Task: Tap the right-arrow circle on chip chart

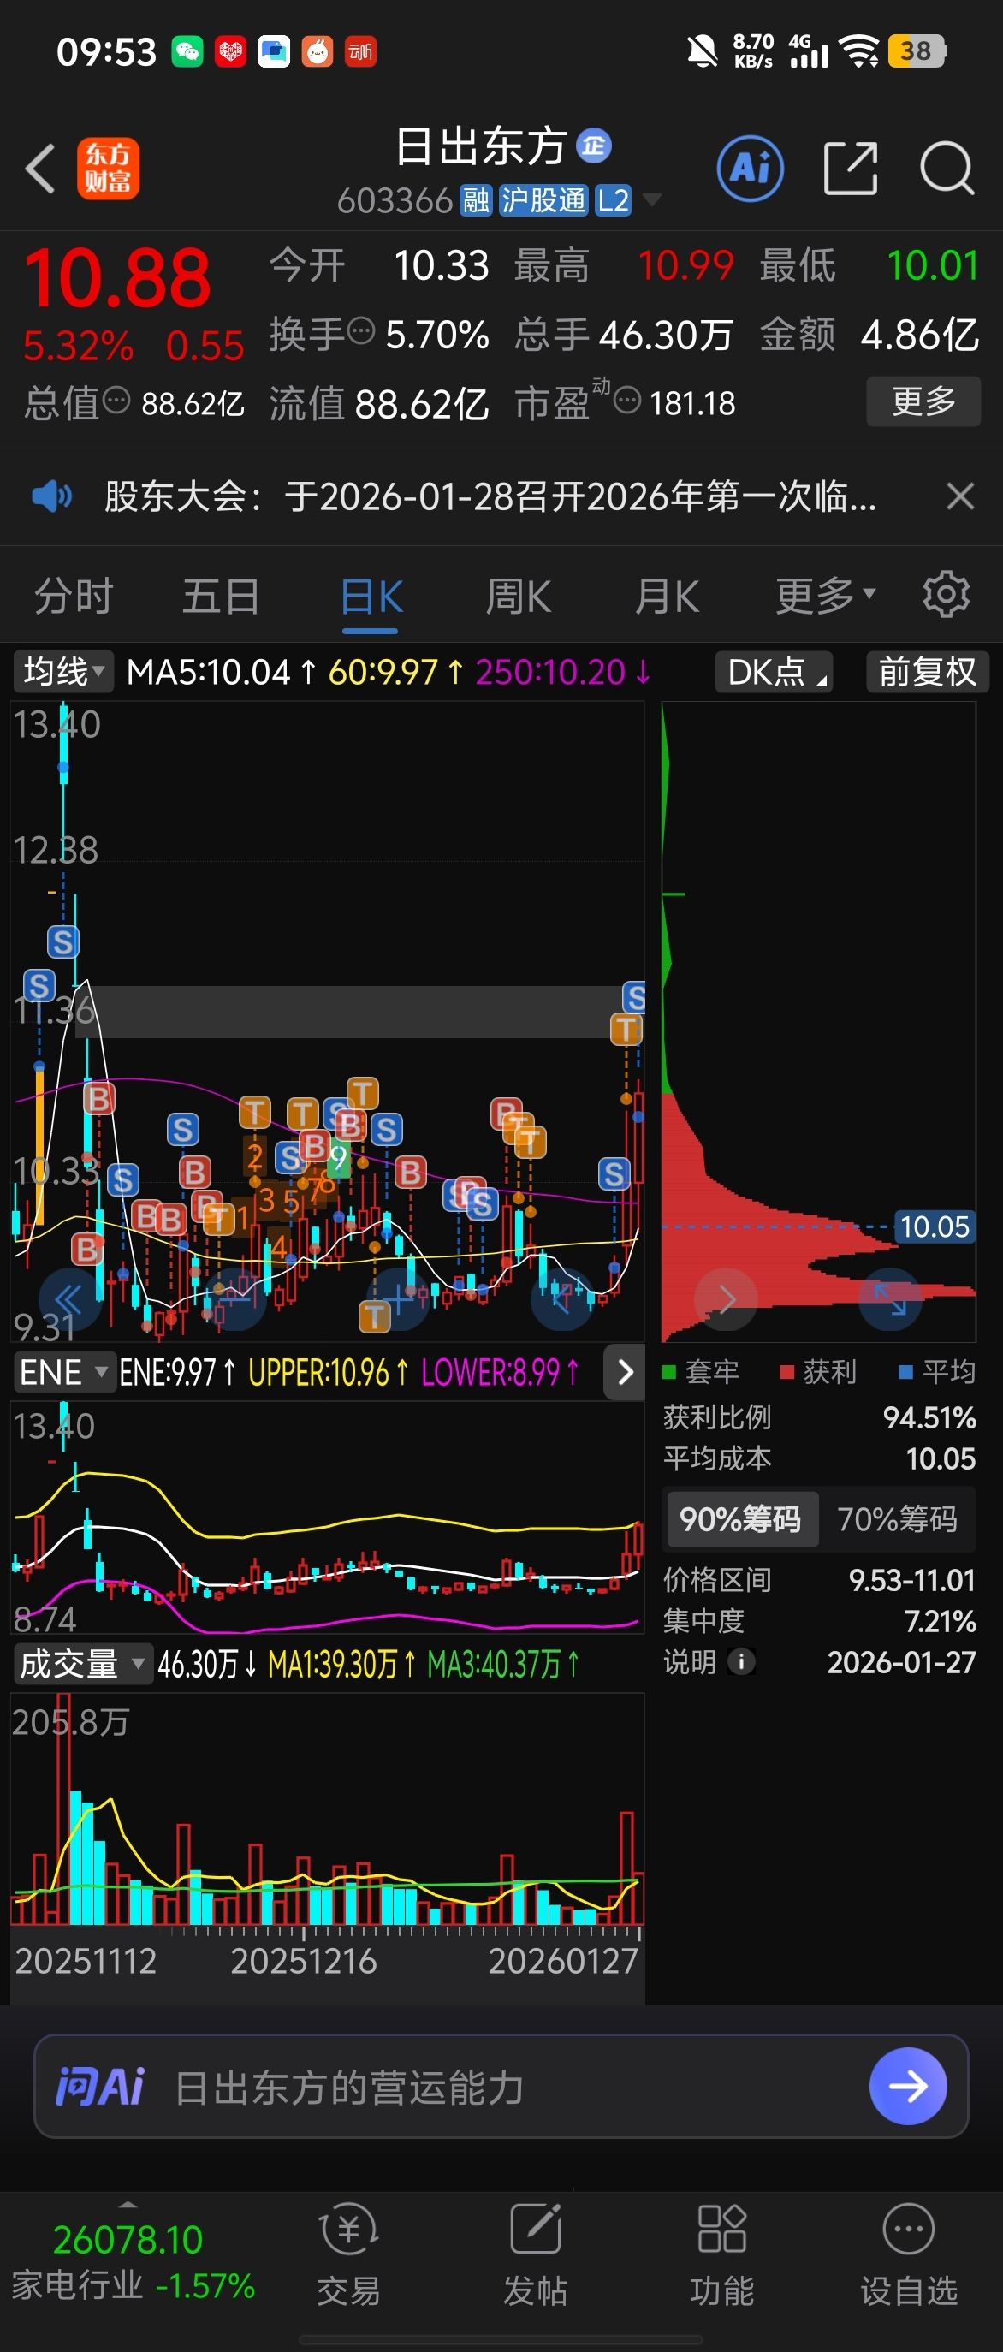Action: click(726, 1298)
